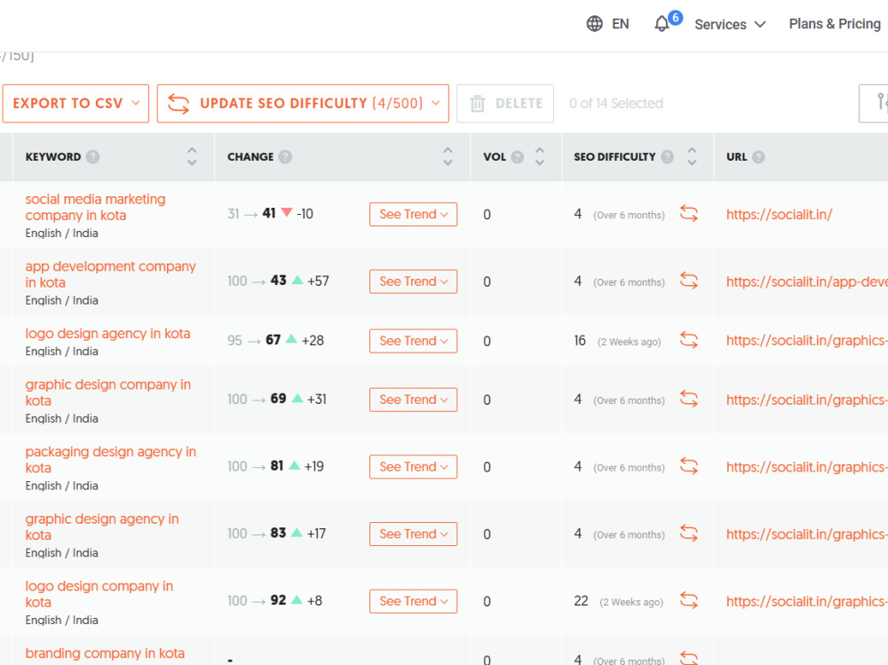Go to Plans & Pricing
Screen dimensions: 888x665
point(835,24)
